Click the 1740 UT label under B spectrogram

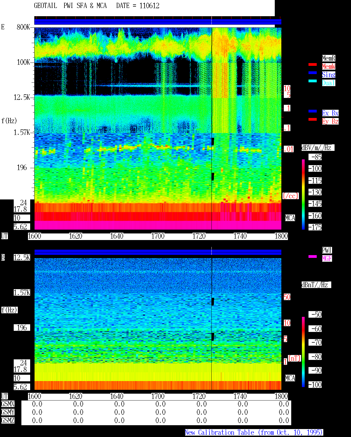[x=240, y=396]
